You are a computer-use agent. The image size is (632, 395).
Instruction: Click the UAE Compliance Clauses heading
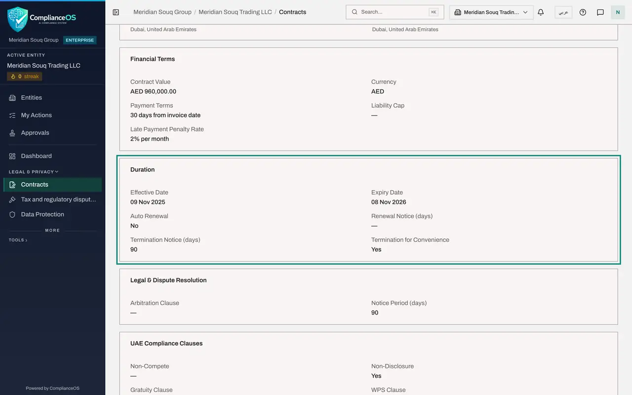[x=166, y=343]
